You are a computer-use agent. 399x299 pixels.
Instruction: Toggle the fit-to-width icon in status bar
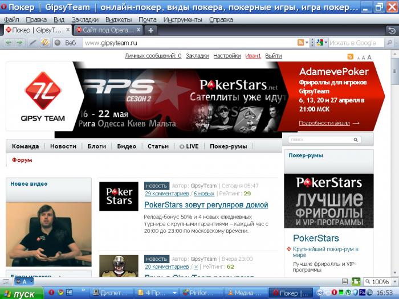(356, 281)
